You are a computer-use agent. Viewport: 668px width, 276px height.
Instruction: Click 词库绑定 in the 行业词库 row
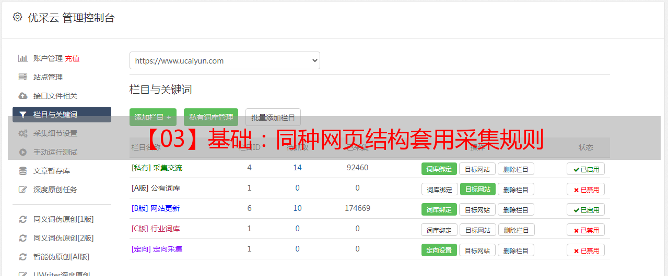439,230
